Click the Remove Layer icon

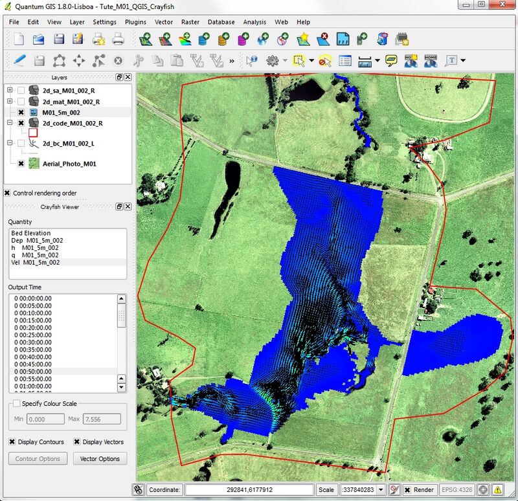[x=322, y=39]
